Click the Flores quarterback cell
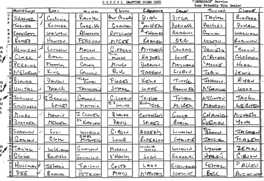The image size is (264, 181). click(x=120, y=80)
